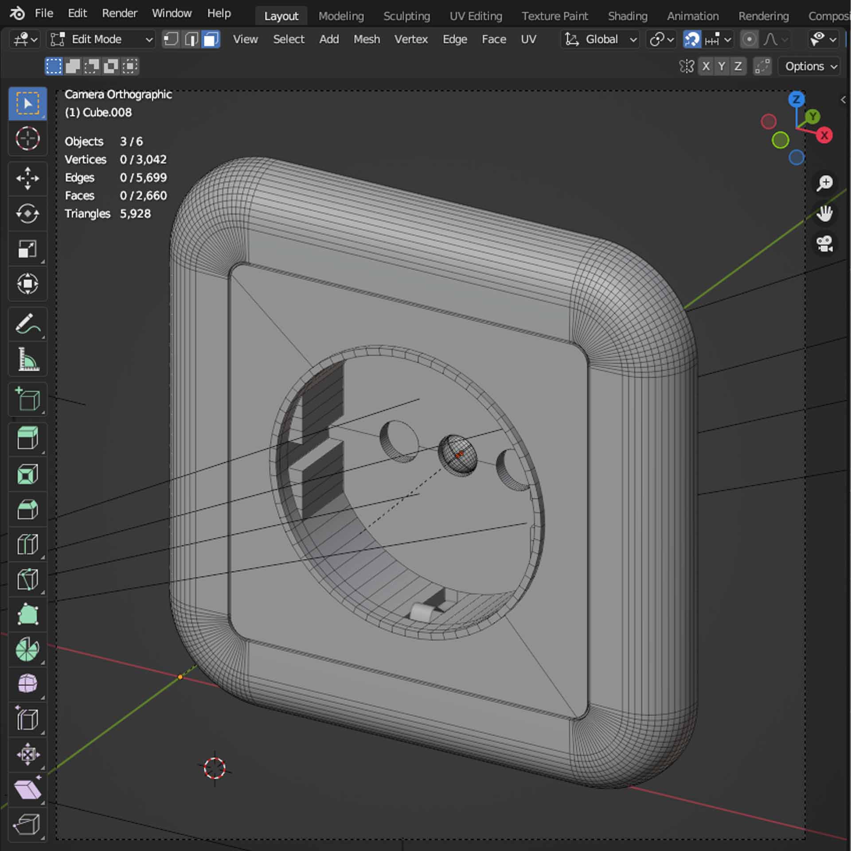Open the Mesh menu
This screenshot has width=851, height=851.
367,39
